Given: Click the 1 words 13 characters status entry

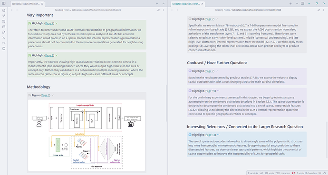Looking at the screenshot, I should click(307, 173).
